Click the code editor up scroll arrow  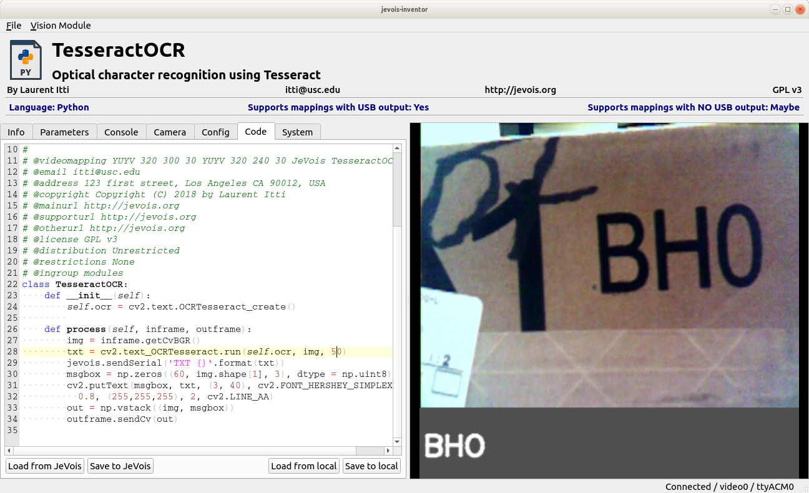397,149
